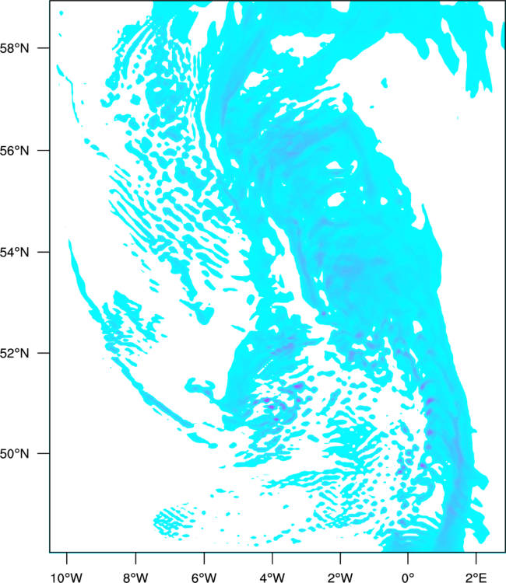Click the 56°N latitude label
The width and height of the screenshot is (506, 583).
click(x=15, y=151)
